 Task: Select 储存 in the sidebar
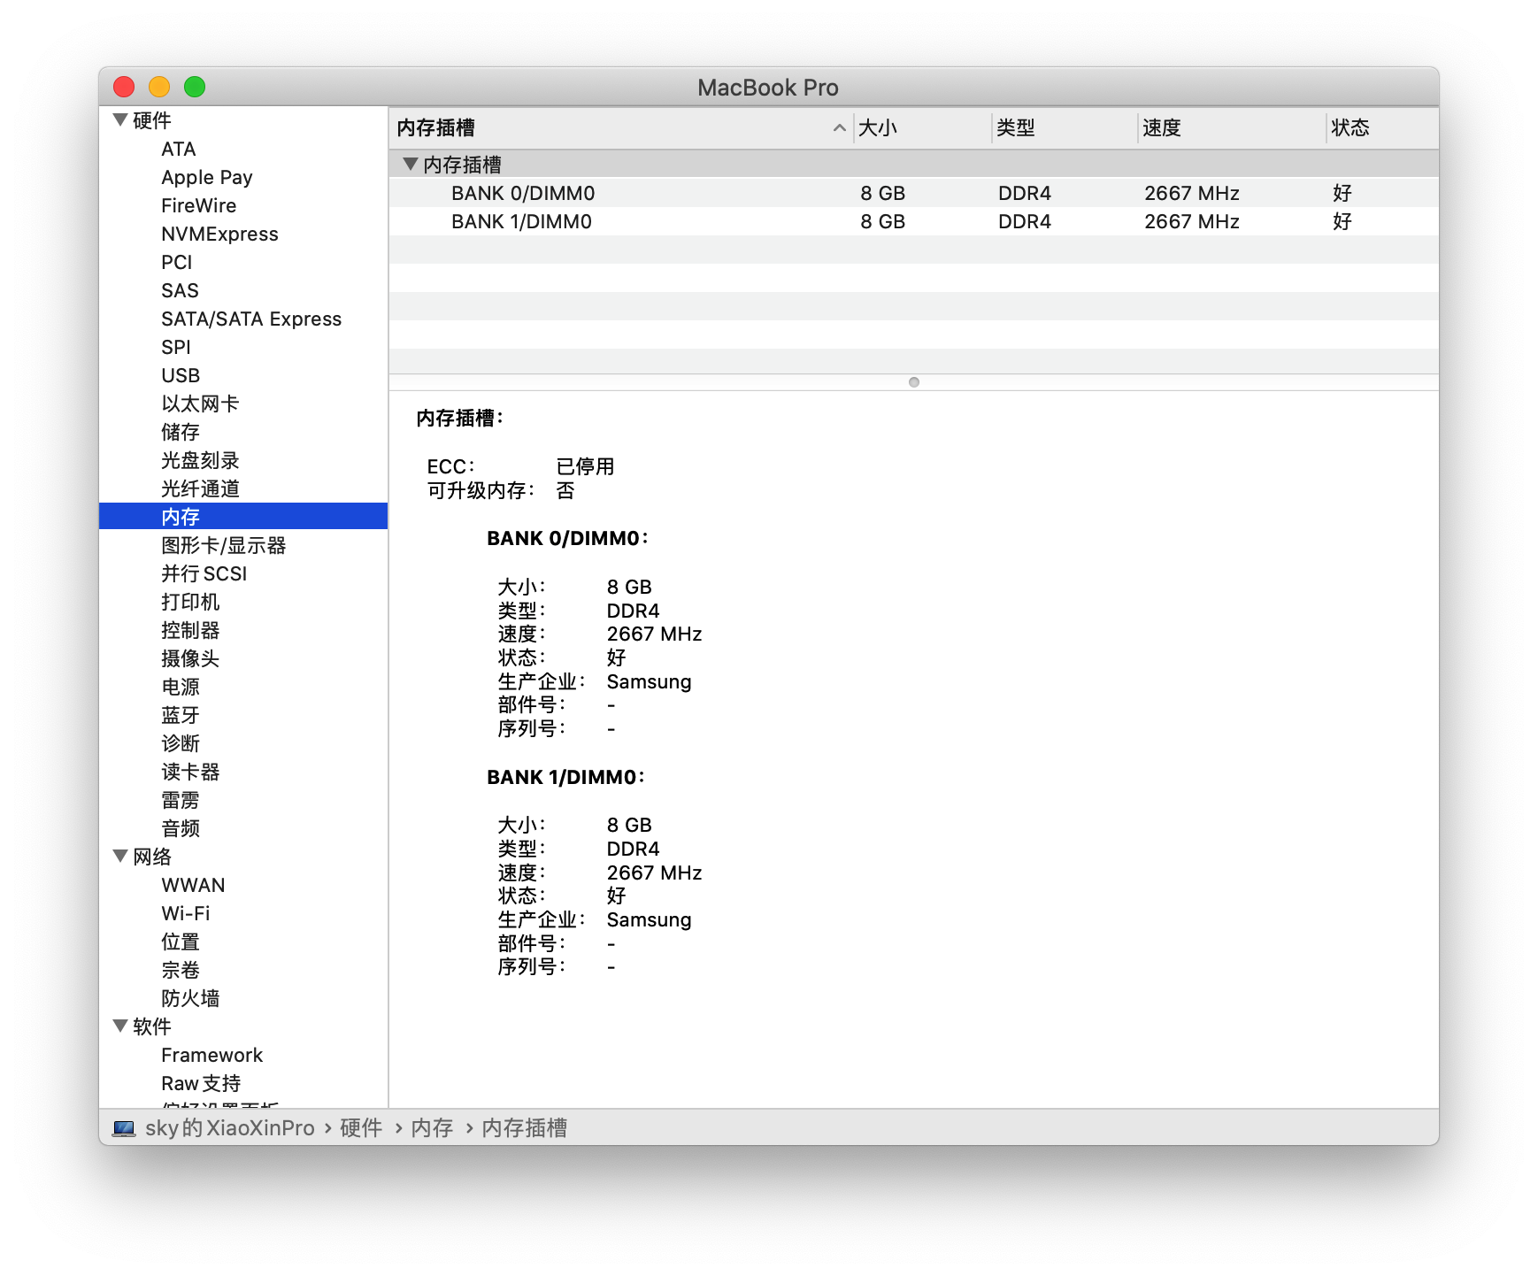181,432
